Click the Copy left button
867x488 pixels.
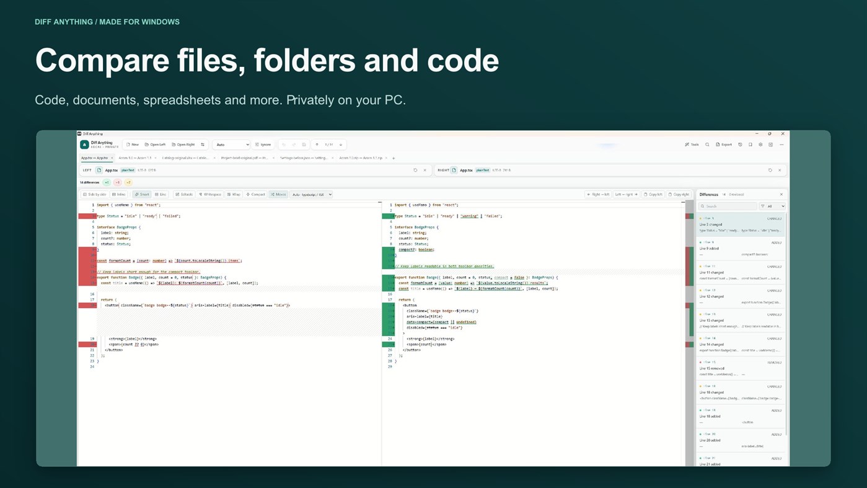pos(654,195)
